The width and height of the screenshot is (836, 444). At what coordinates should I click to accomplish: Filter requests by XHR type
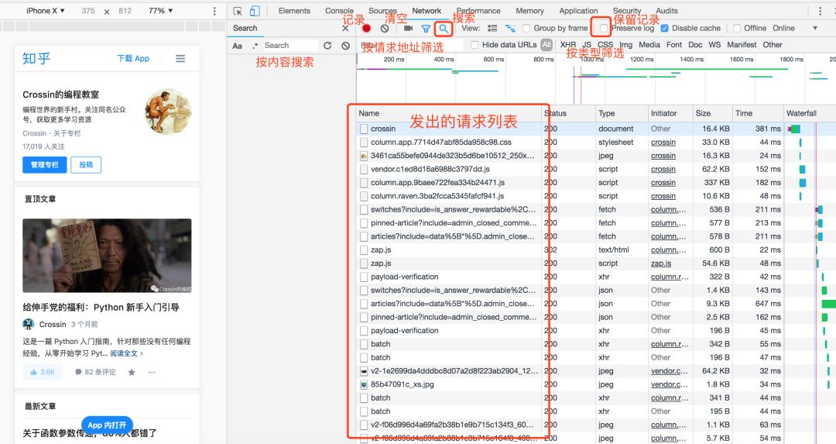(567, 45)
